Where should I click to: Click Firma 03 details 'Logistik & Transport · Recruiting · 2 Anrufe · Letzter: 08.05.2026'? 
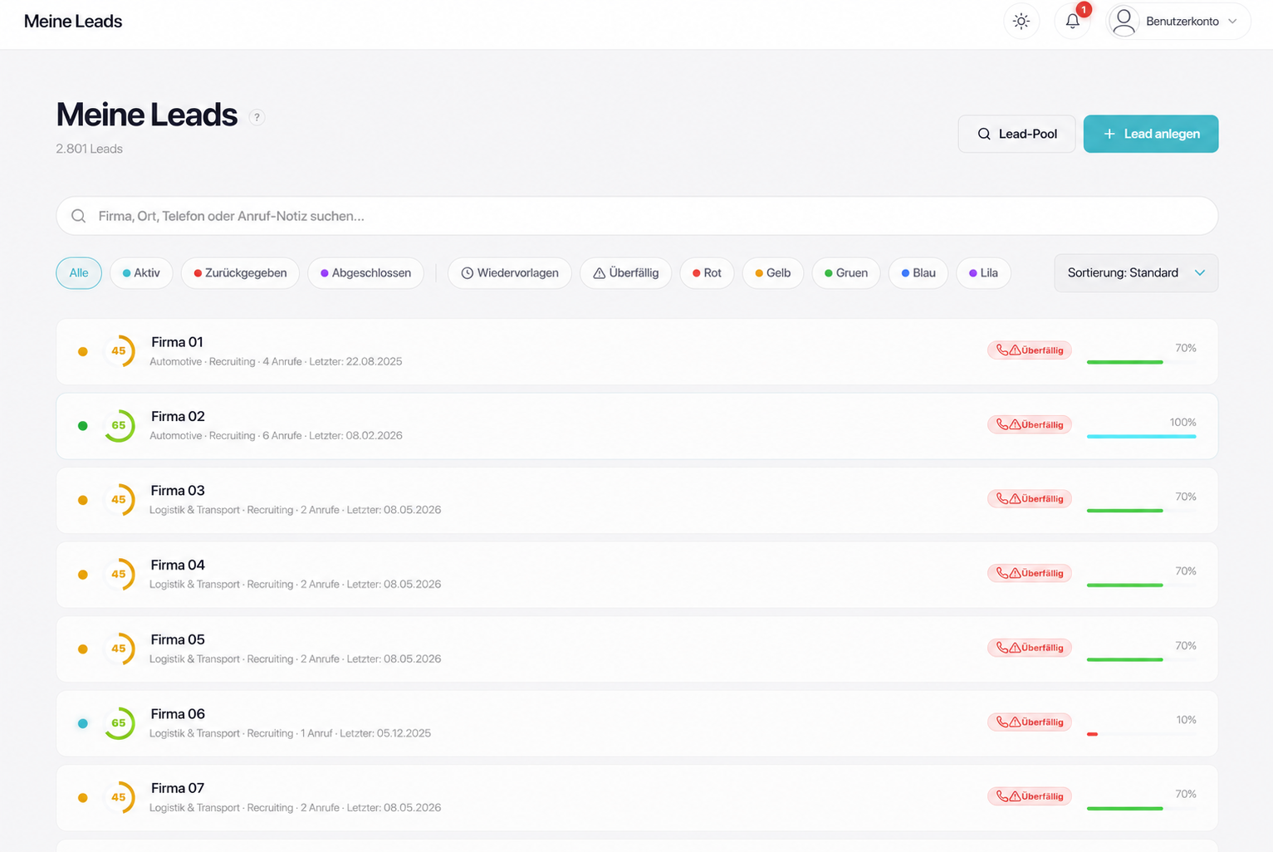pyautogui.click(x=295, y=510)
